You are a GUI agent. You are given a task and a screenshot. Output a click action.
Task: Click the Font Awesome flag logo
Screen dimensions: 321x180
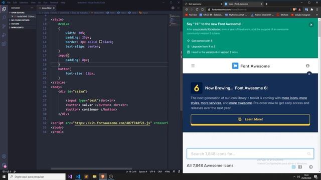point(235,65)
